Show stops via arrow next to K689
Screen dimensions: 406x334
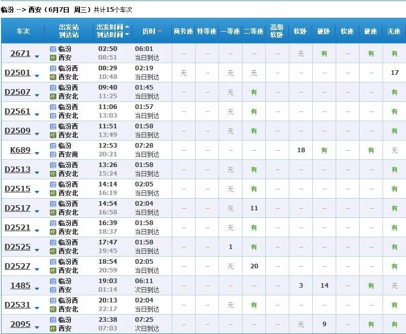[x=37, y=153]
